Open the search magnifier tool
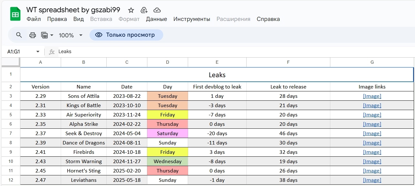The height and width of the screenshot is (186, 415). point(19,35)
